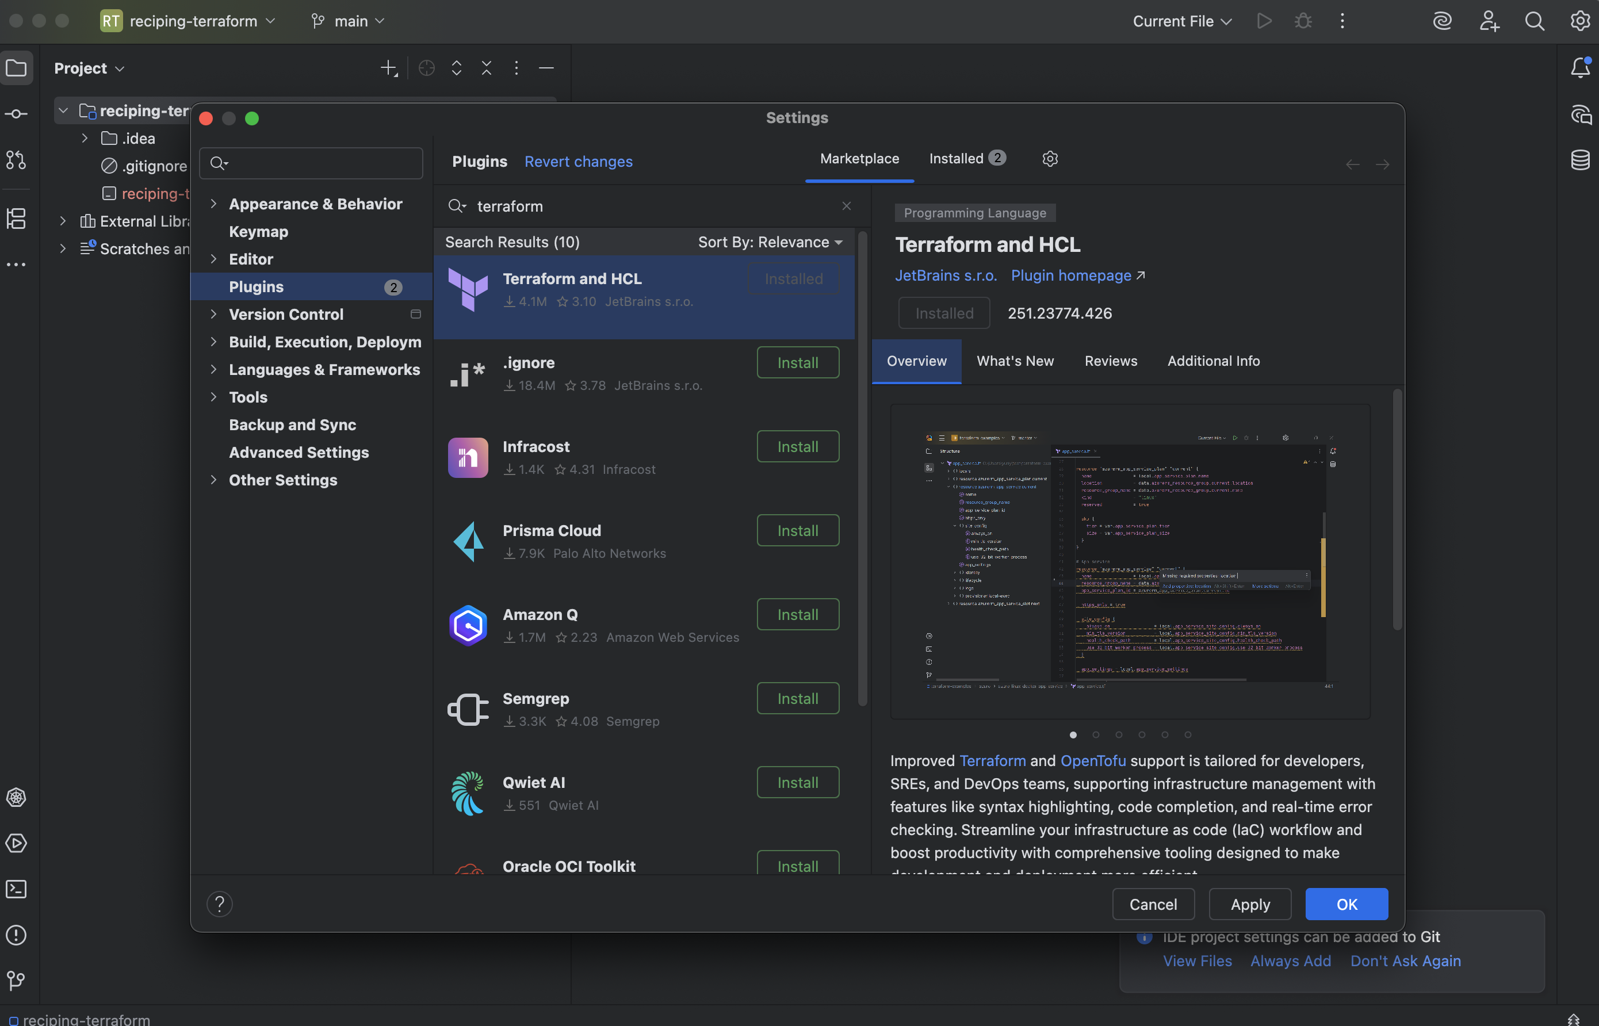Click the Database tool window icon
1599x1026 pixels.
(1581, 160)
